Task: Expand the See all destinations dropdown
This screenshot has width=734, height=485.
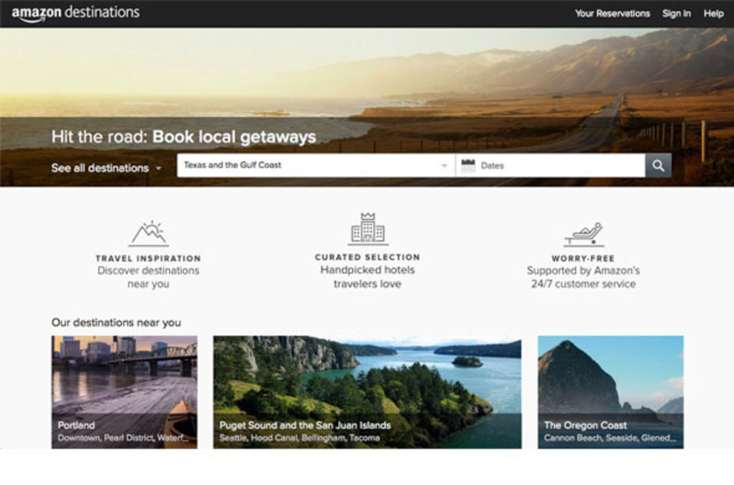Action: click(x=106, y=168)
